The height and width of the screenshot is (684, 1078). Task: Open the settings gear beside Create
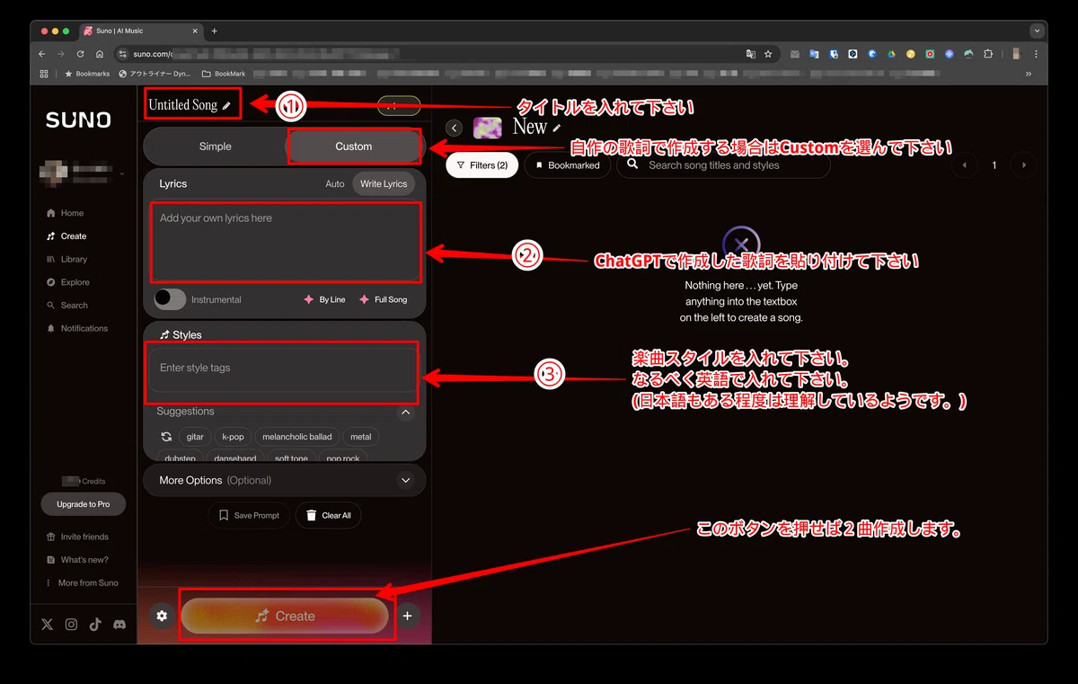click(162, 616)
